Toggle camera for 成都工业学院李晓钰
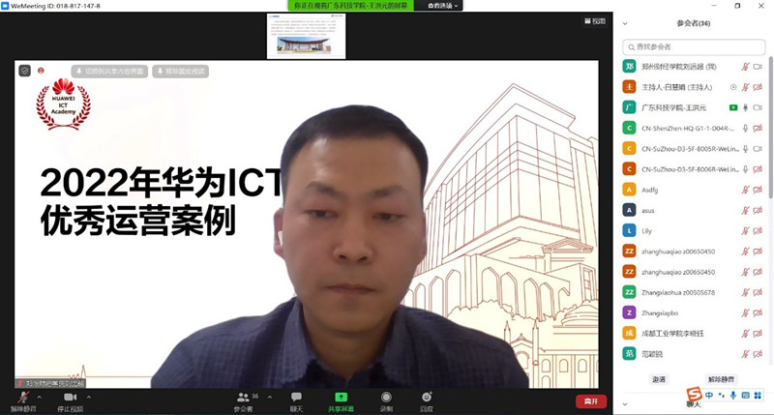Image resolution: width=774 pixels, height=415 pixels. pos(758,333)
